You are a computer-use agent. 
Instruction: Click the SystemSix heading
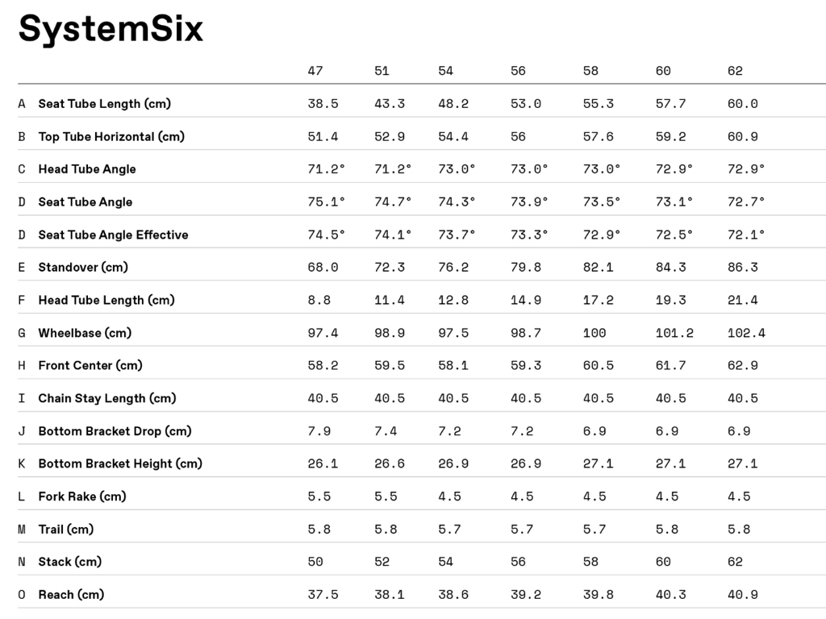111,29
